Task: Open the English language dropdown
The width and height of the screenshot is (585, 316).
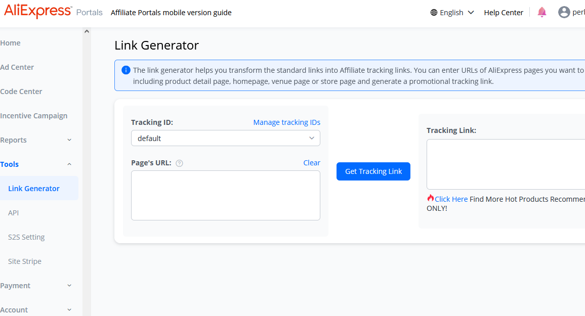Action: pyautogui.click(x=452, y=12)
